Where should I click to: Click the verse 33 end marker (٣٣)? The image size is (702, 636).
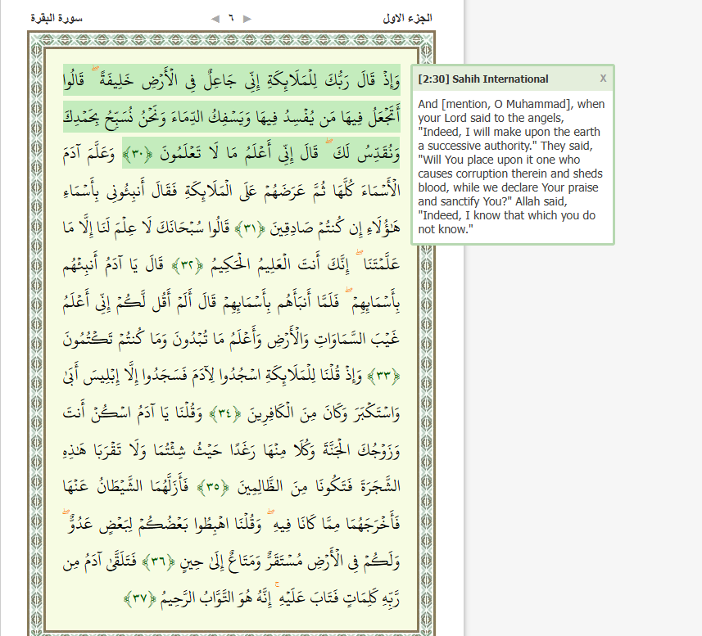[383, 377]
